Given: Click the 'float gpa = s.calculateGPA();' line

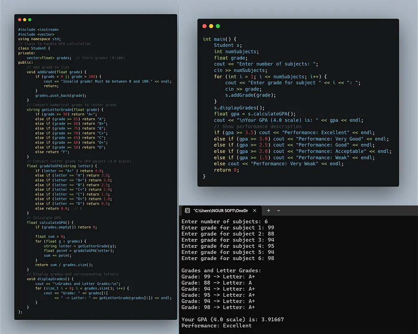Looking at the screenshot, I should click(x=255, y=114).
